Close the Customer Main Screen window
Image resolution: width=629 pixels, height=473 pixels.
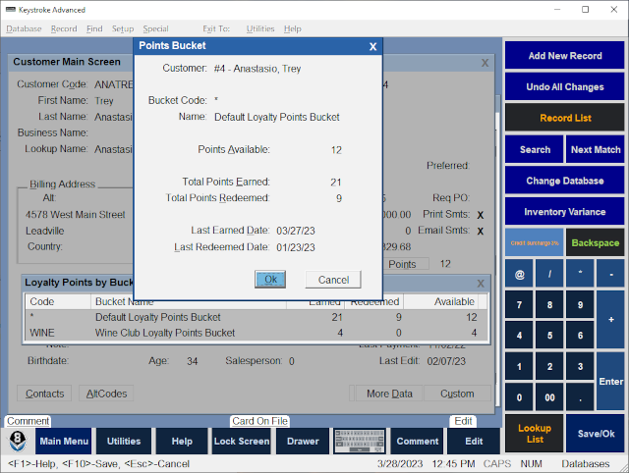click(x=485, y=63)
